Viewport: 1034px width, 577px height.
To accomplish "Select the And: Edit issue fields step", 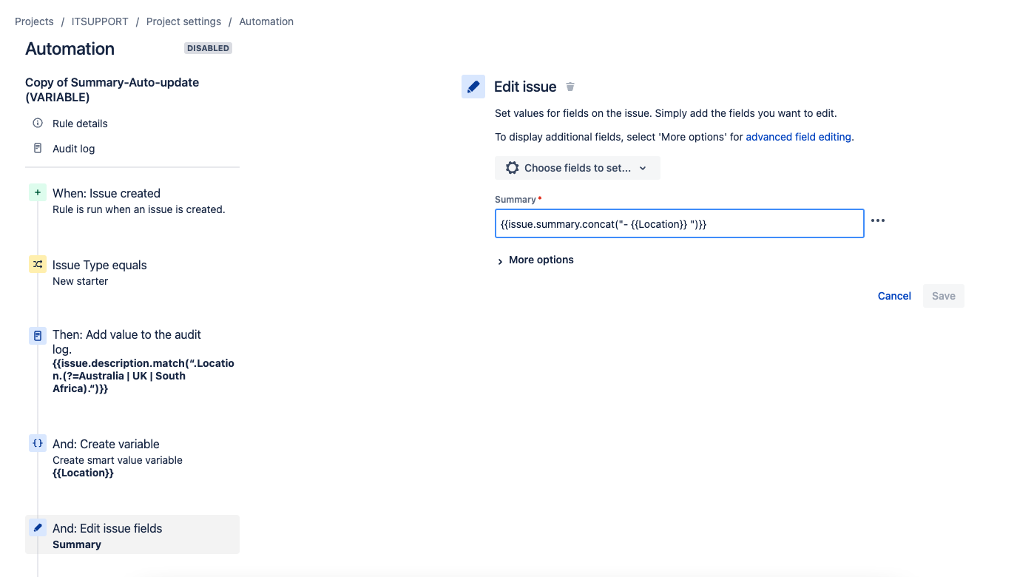I will pyautogui.click(x=132, y=535).
